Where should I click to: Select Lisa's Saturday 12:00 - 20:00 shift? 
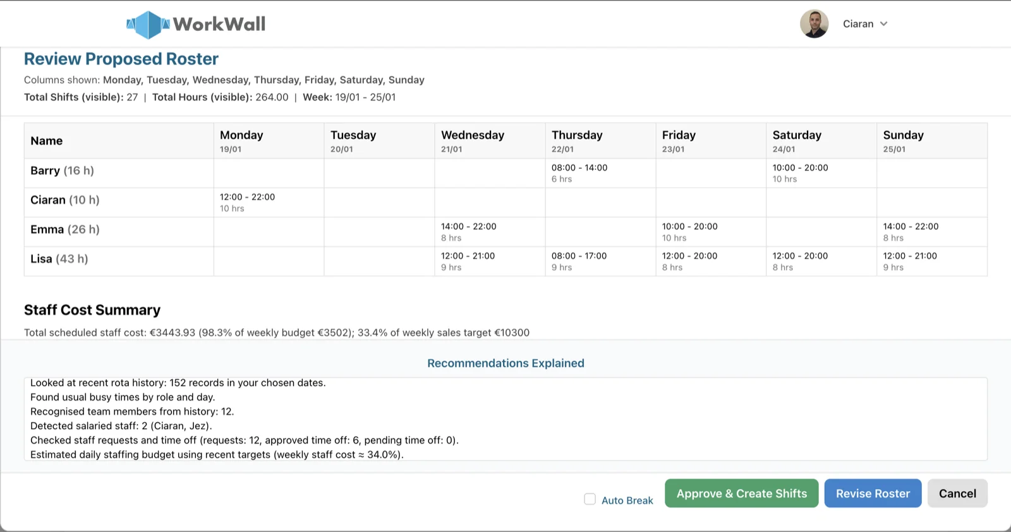[821, 262]
